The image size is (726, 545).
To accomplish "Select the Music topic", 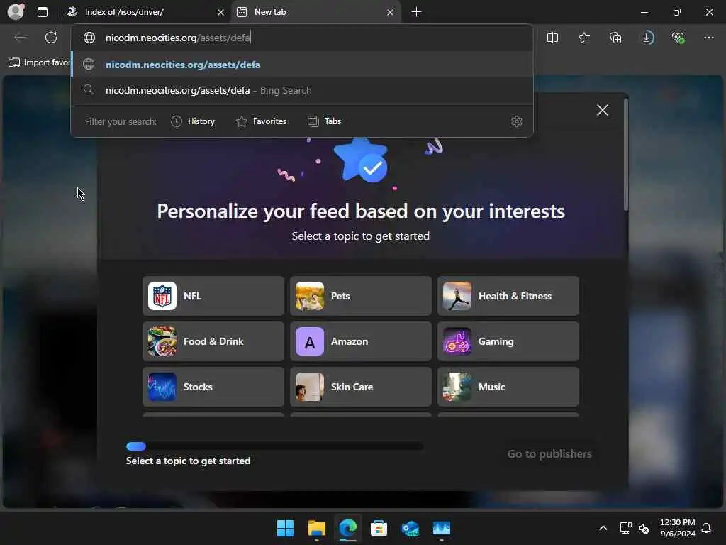I will pyautogui.click(x=508, y=387).
